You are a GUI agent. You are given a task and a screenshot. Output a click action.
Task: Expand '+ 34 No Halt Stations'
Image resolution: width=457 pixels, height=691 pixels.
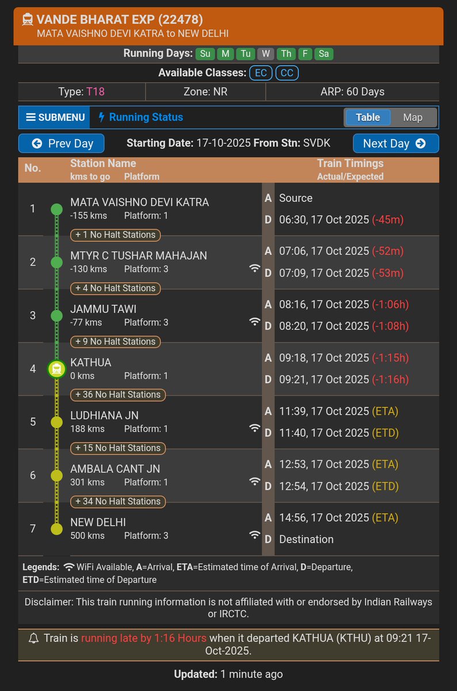(x=118, y=502)
